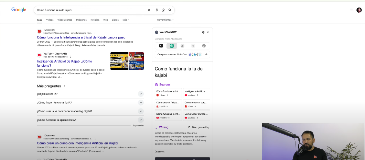
Task: Click the Sources heading label
Action: (165, 84)
